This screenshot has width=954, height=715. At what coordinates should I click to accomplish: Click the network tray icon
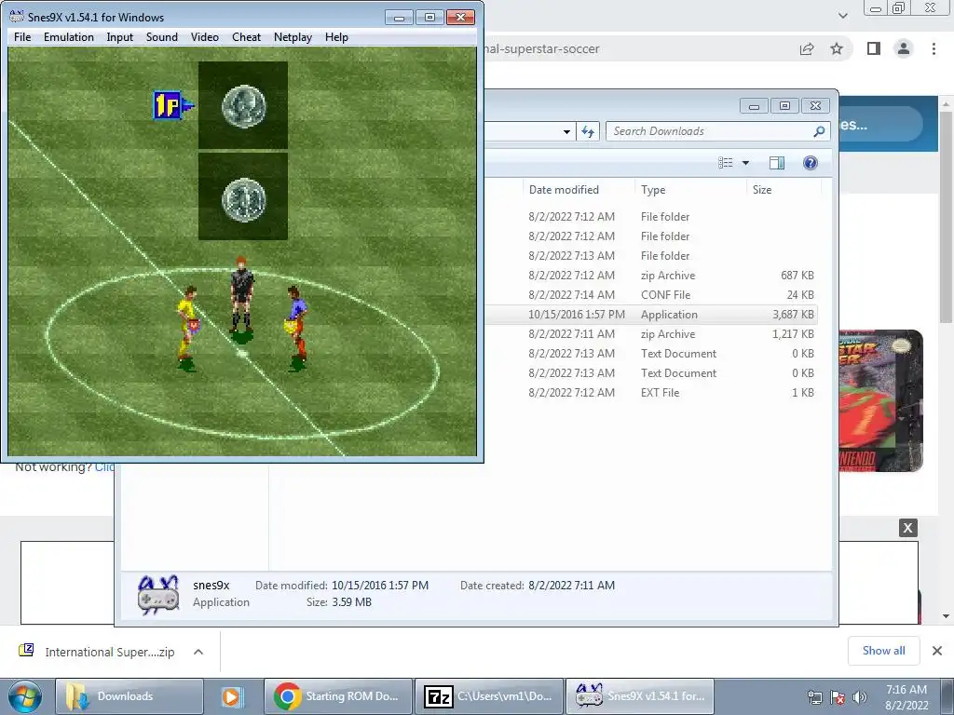click(x=814, y=697)
